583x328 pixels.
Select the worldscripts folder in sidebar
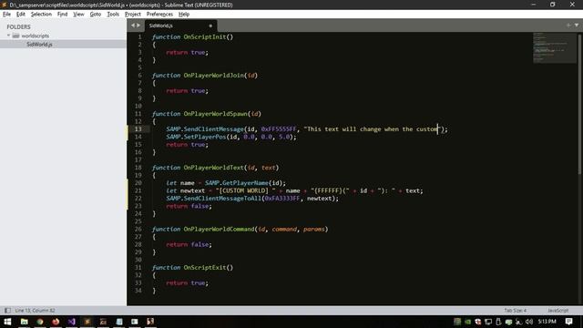[x=35, y=36]
